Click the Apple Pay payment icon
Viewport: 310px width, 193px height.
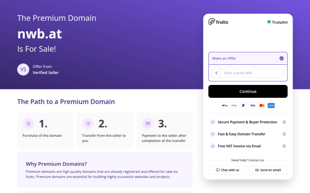click(x=225, y=106)
